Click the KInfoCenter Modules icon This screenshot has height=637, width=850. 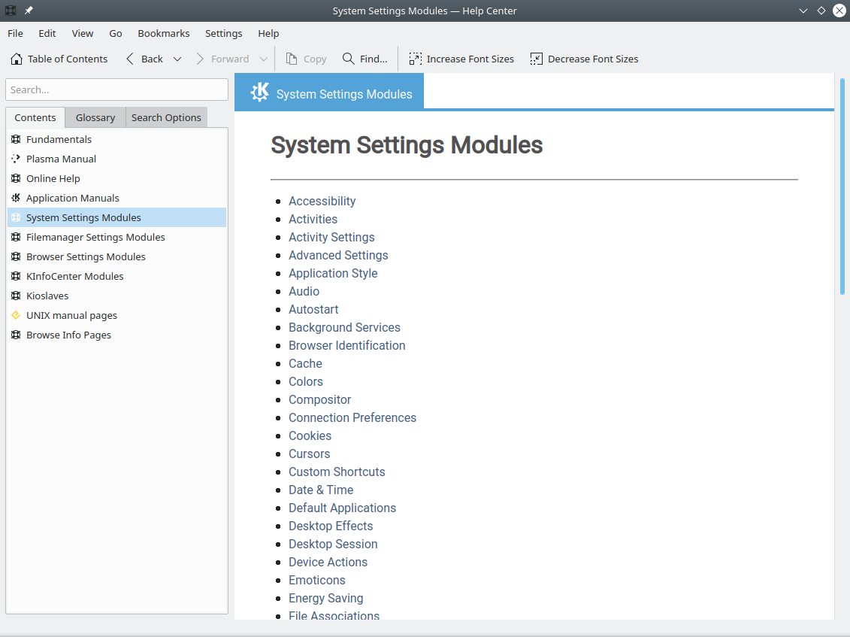pos(16,276)
